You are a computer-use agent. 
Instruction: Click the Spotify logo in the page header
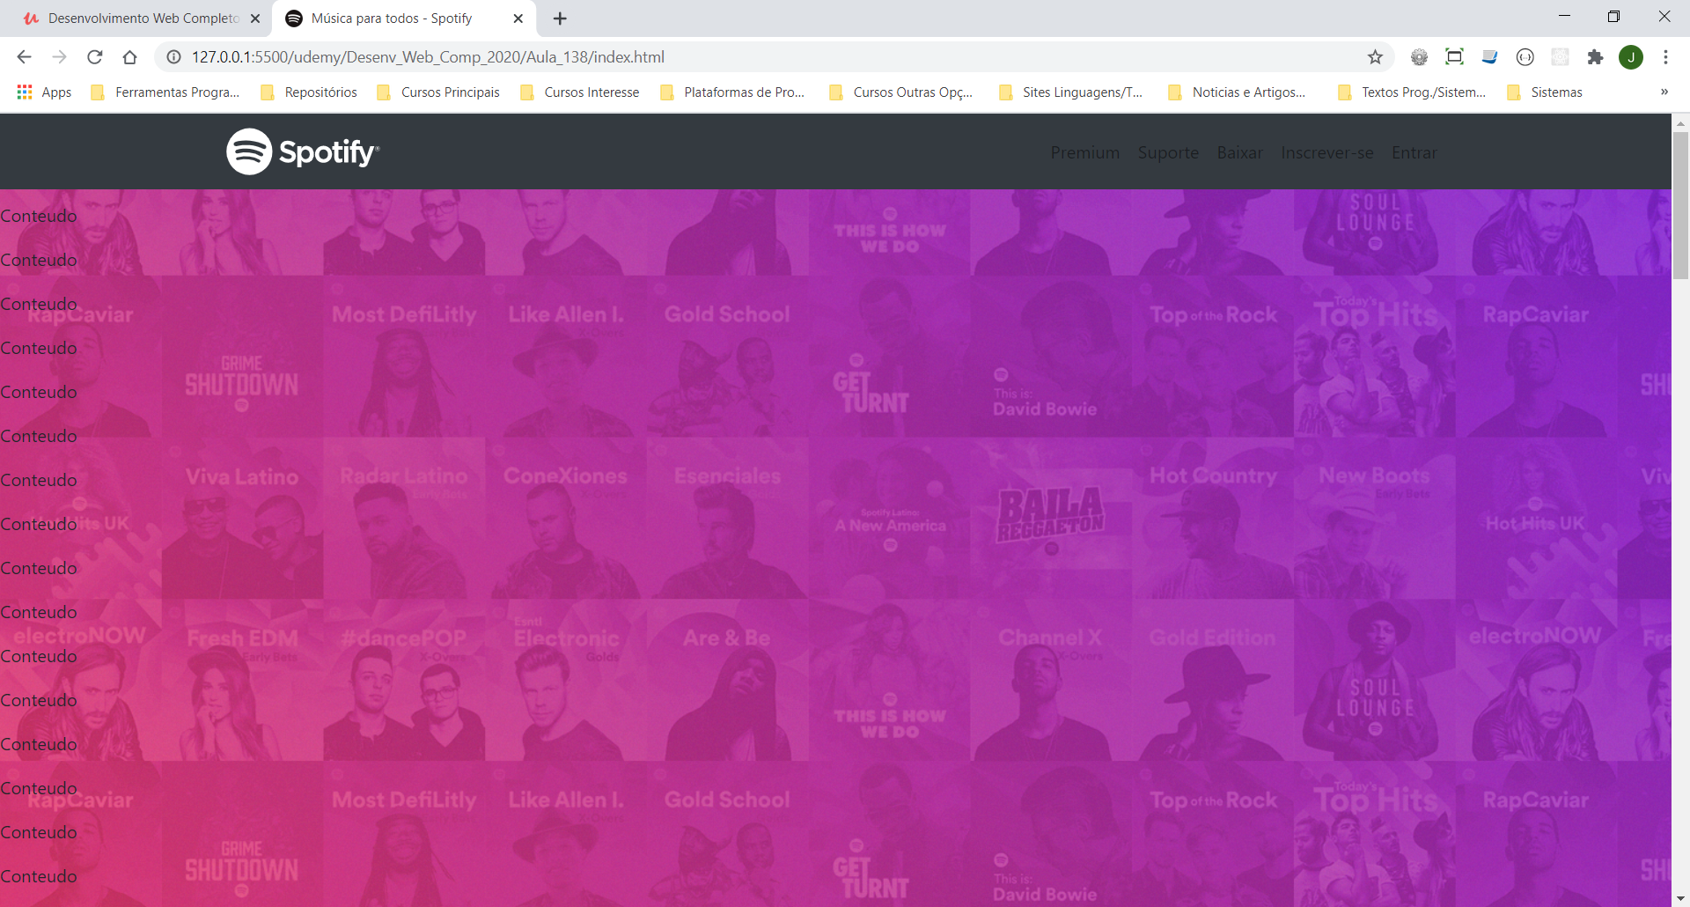(x=303, y=151)
